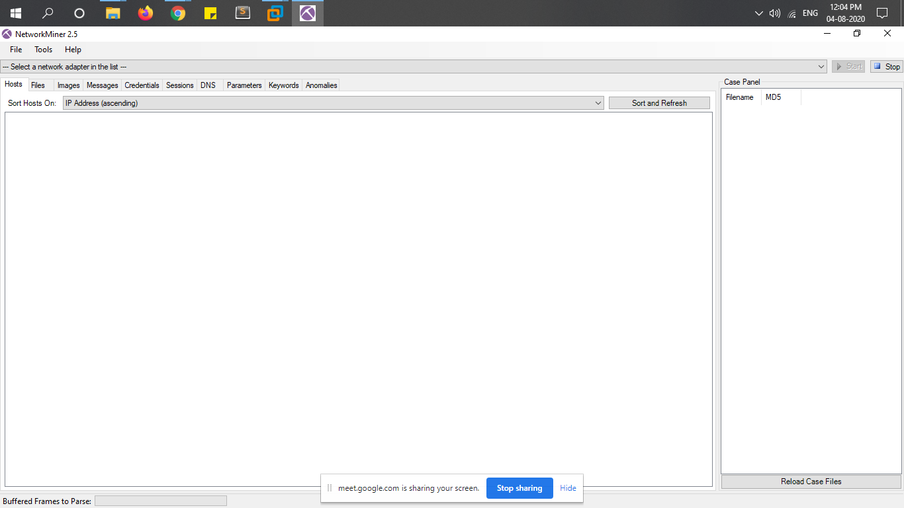Click the Sort and Refresh button
Image resolution: width=904 pixels, height=508 pixels.
point(659,103)
